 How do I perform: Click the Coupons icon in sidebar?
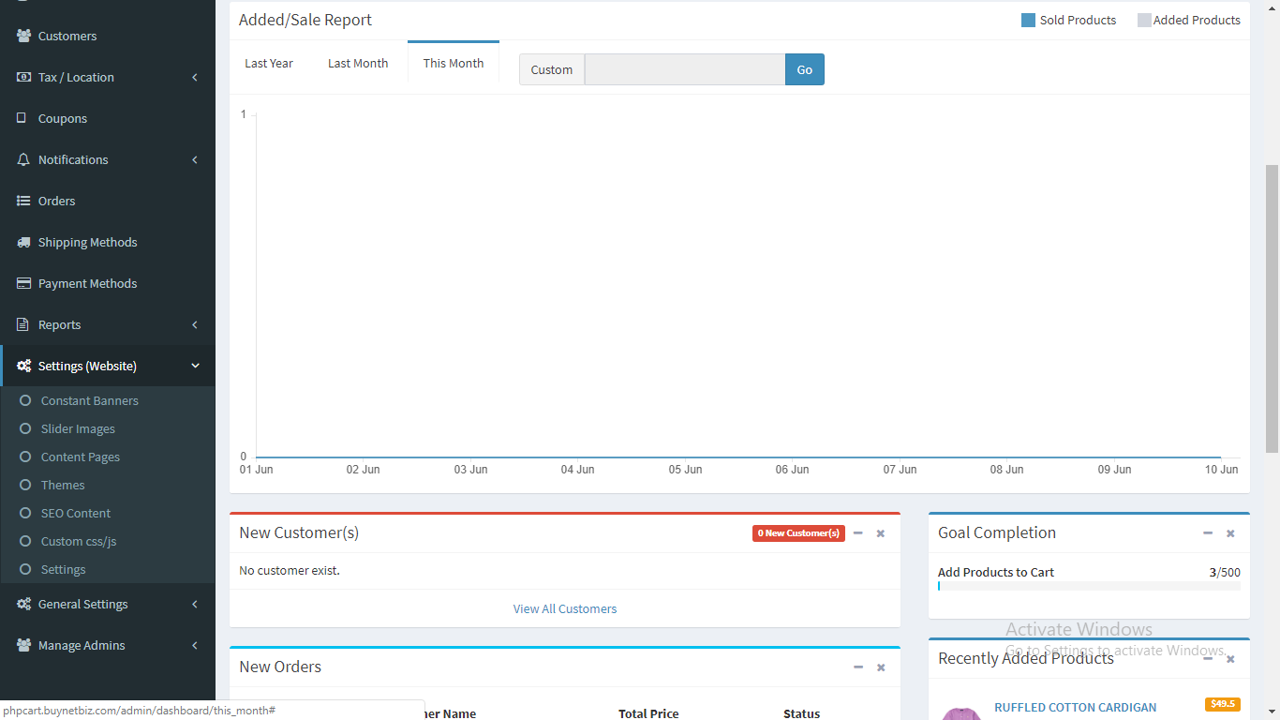tap(22, 118)
